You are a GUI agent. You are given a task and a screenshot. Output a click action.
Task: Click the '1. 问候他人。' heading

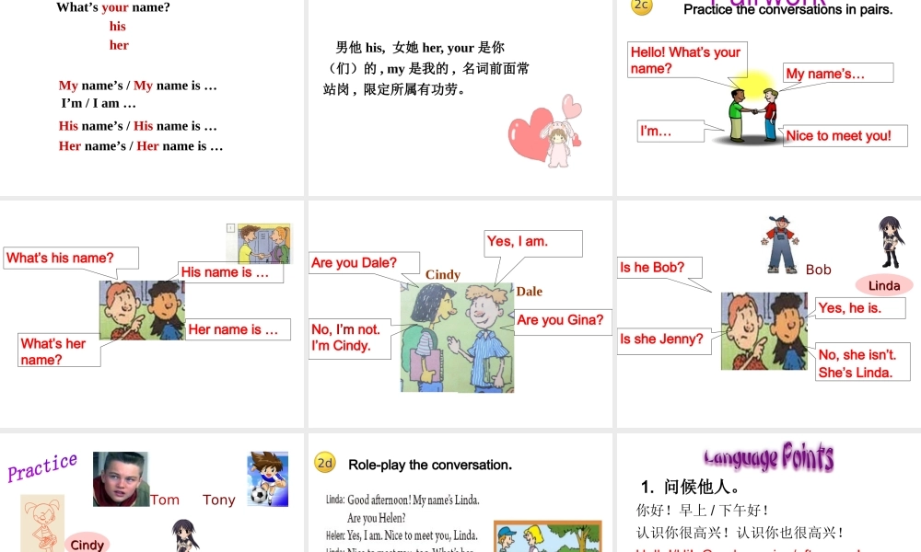[x=690, y=487]
